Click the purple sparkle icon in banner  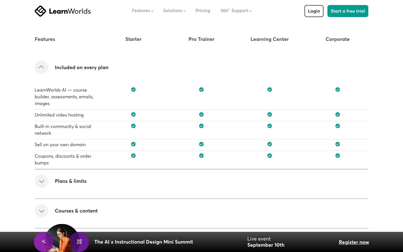[x=44, y=242]
